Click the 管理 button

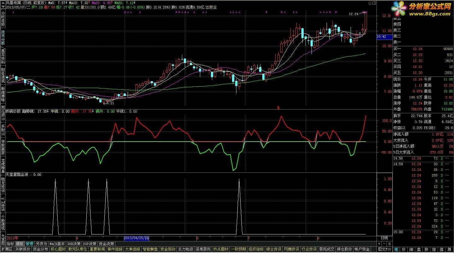pyautogui.click(x=30, y=244)
